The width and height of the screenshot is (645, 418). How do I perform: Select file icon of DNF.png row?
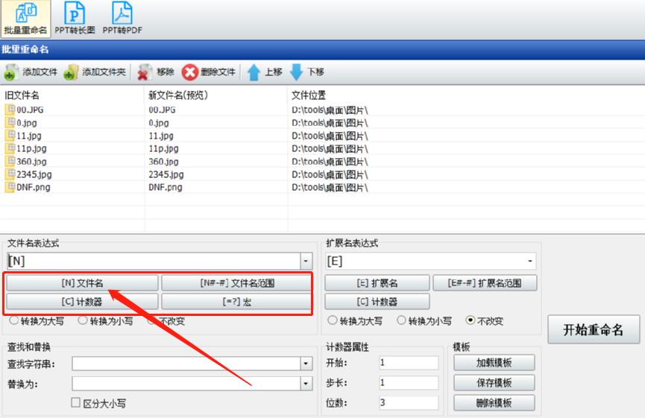10,186
